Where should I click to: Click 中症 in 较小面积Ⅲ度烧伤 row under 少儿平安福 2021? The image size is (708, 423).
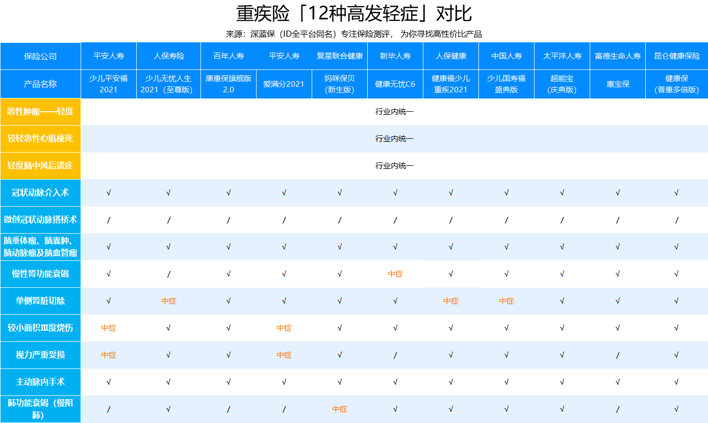coord(109,328)
